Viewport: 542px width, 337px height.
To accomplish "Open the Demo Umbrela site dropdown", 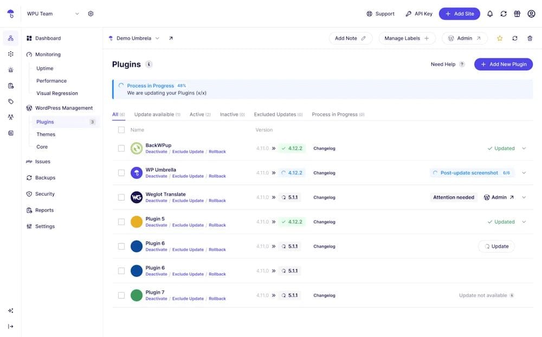I will [157, 39].
